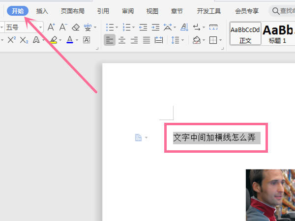Viewport: 295px width, 221px height.
Task: Toggle justify text alignment
Action: 147,40
